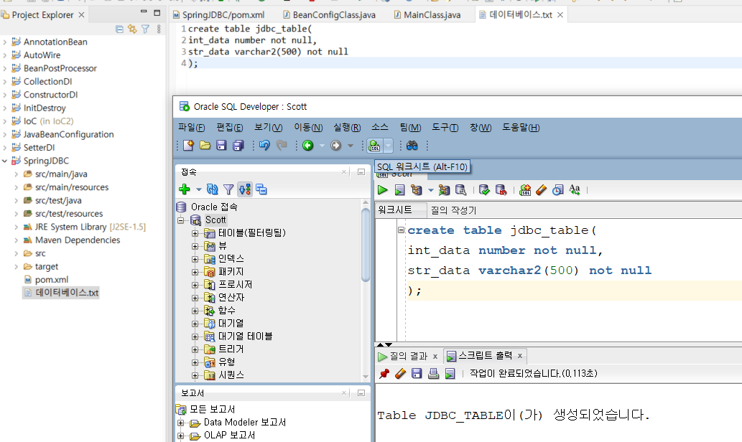Click the Autotrace icon in worksheet toolbar
742x442 pixels.
pos(444,190)
